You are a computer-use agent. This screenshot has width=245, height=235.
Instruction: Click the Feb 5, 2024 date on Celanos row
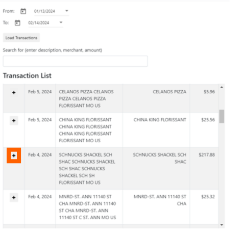pyautogui.click(x=40, y=92)
